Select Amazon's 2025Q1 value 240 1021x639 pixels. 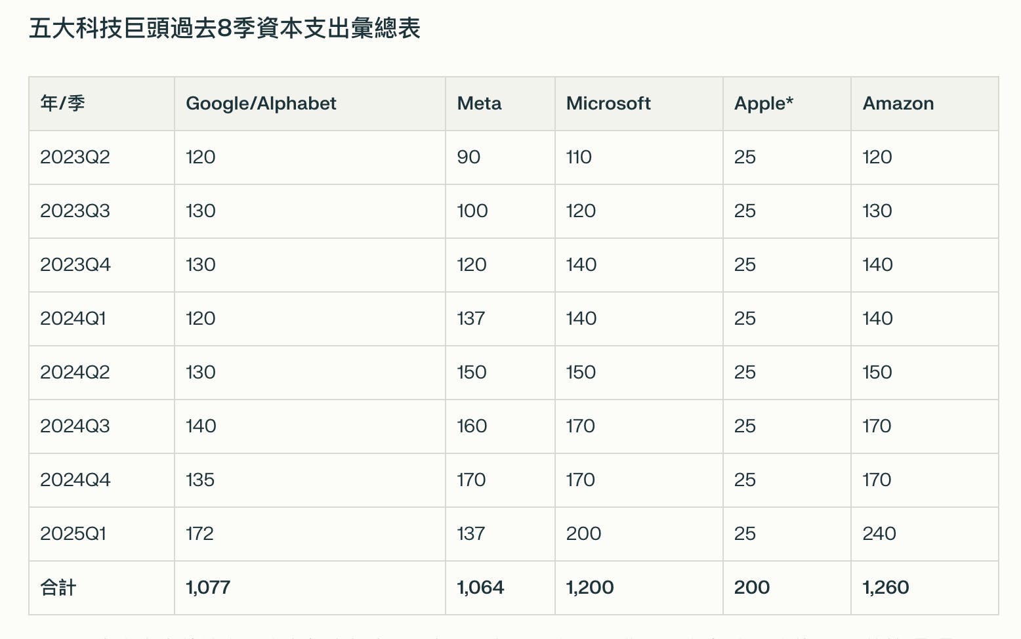coord(879,534)
